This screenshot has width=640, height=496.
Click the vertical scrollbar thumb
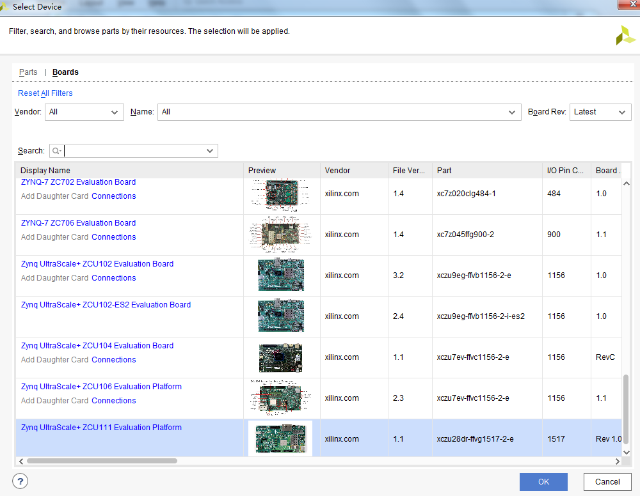[x=626, y=410]
